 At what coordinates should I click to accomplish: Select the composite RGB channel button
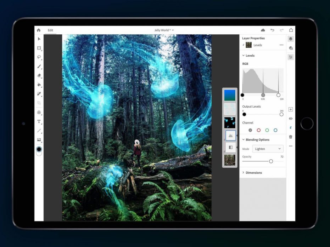pos(250,130)
